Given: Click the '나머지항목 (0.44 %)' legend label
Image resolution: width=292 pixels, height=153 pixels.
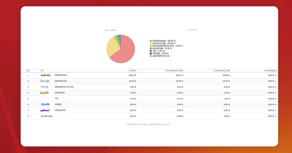Looking at the screenshot, I should (x=161, y=56).
